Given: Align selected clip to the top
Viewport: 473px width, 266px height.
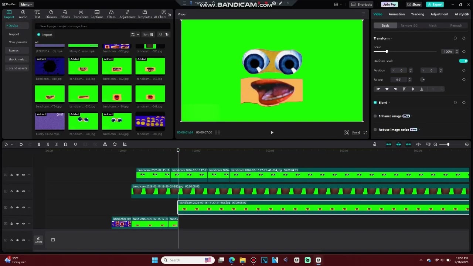Looking at the screenshot, I should pos(404,89).
